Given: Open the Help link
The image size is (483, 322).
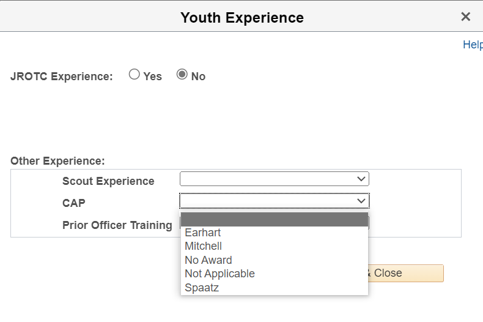Looking at the screenshot, I should [x=473, y=45].
